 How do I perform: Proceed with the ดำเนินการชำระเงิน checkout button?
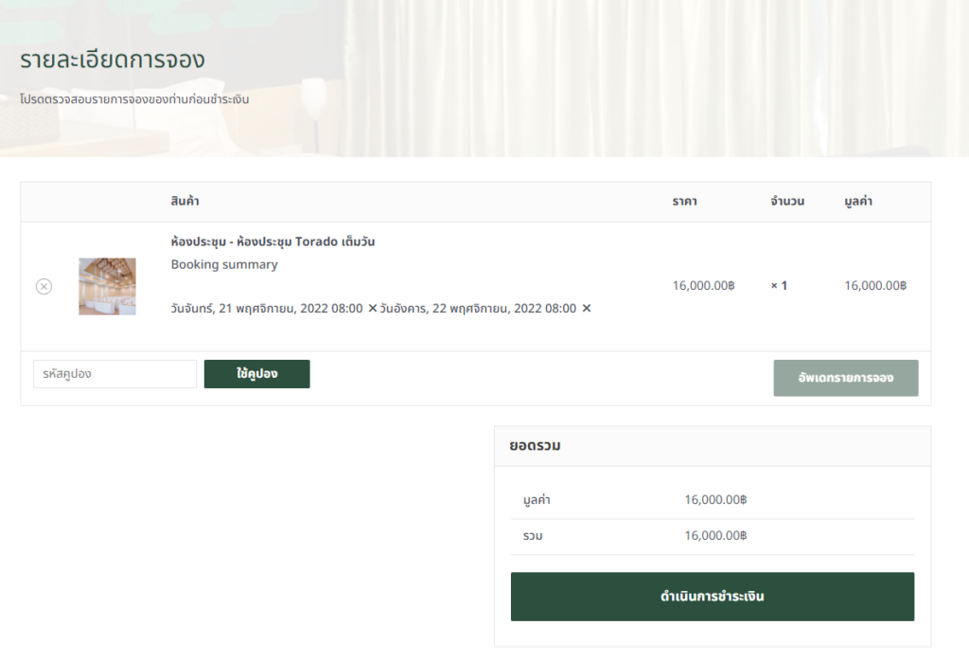(712, 597)
